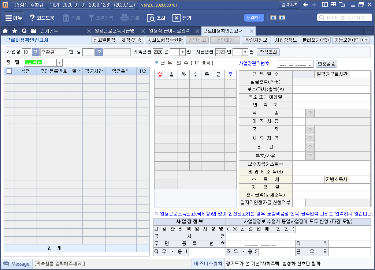The height and width of the screenshot is (270, 375).
Task: Select the 근무일수 radio indicator
Action: pos(157,62)
